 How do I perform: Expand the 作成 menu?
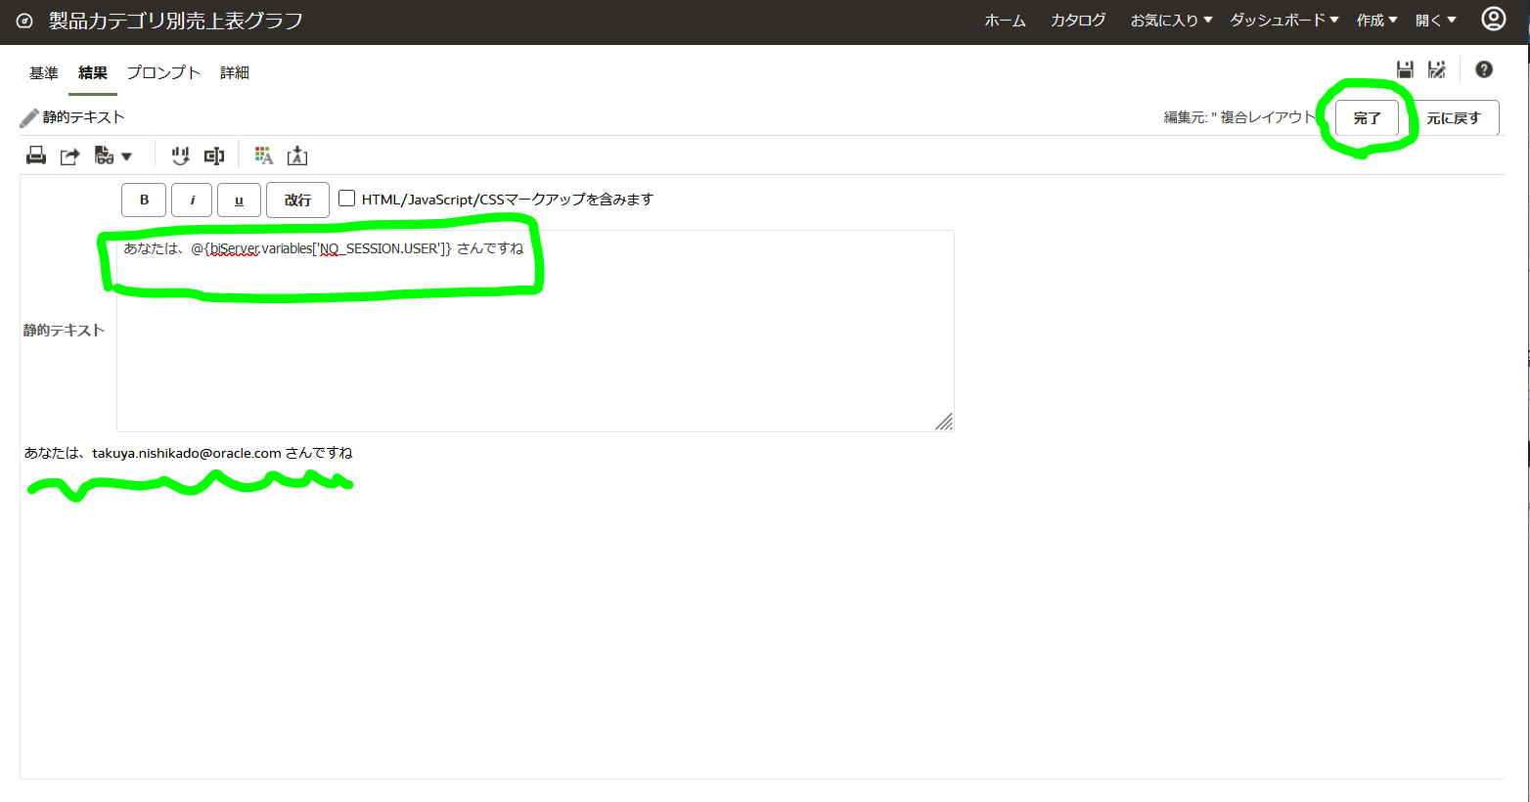(1376, 20)
